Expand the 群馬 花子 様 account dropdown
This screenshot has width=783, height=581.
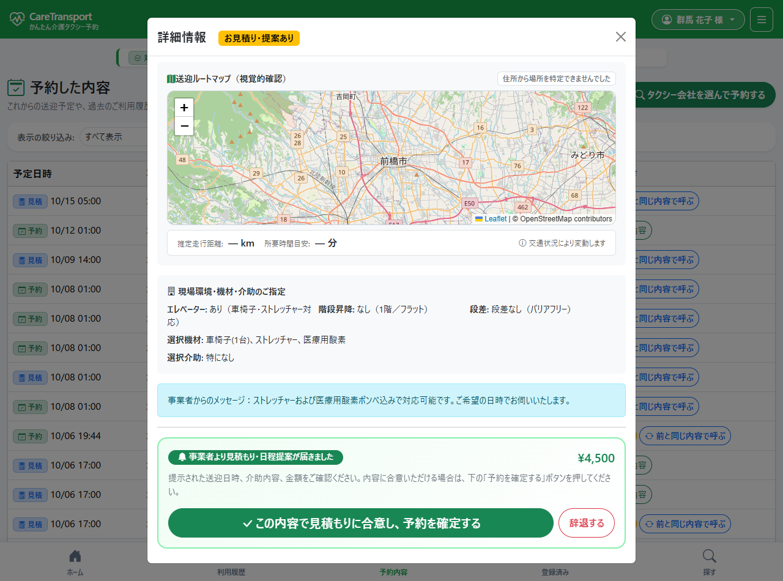698,20
